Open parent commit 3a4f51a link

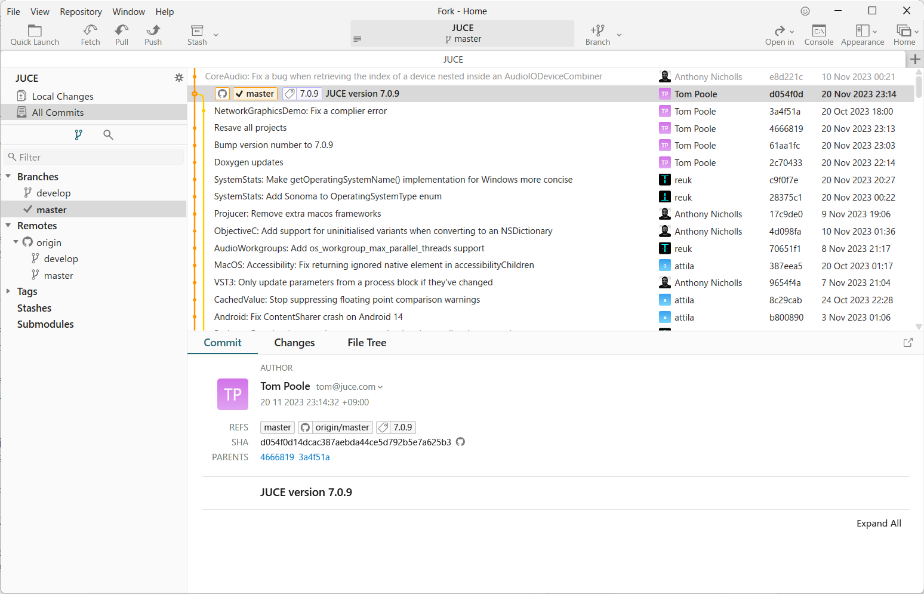314,457
